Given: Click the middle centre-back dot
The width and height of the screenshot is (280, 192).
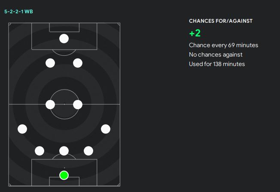Looking at the screenshot, I should click(64, 150).
